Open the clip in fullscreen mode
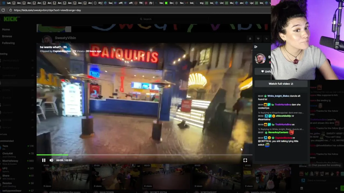Image resolution: width=344 pixels, height=193 pixels. tap(245, 160)
